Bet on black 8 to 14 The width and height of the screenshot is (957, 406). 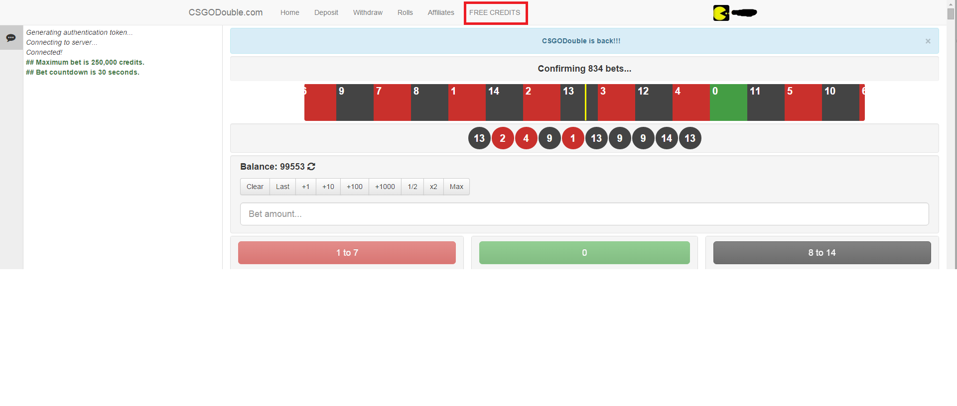(x=822, y=253)
